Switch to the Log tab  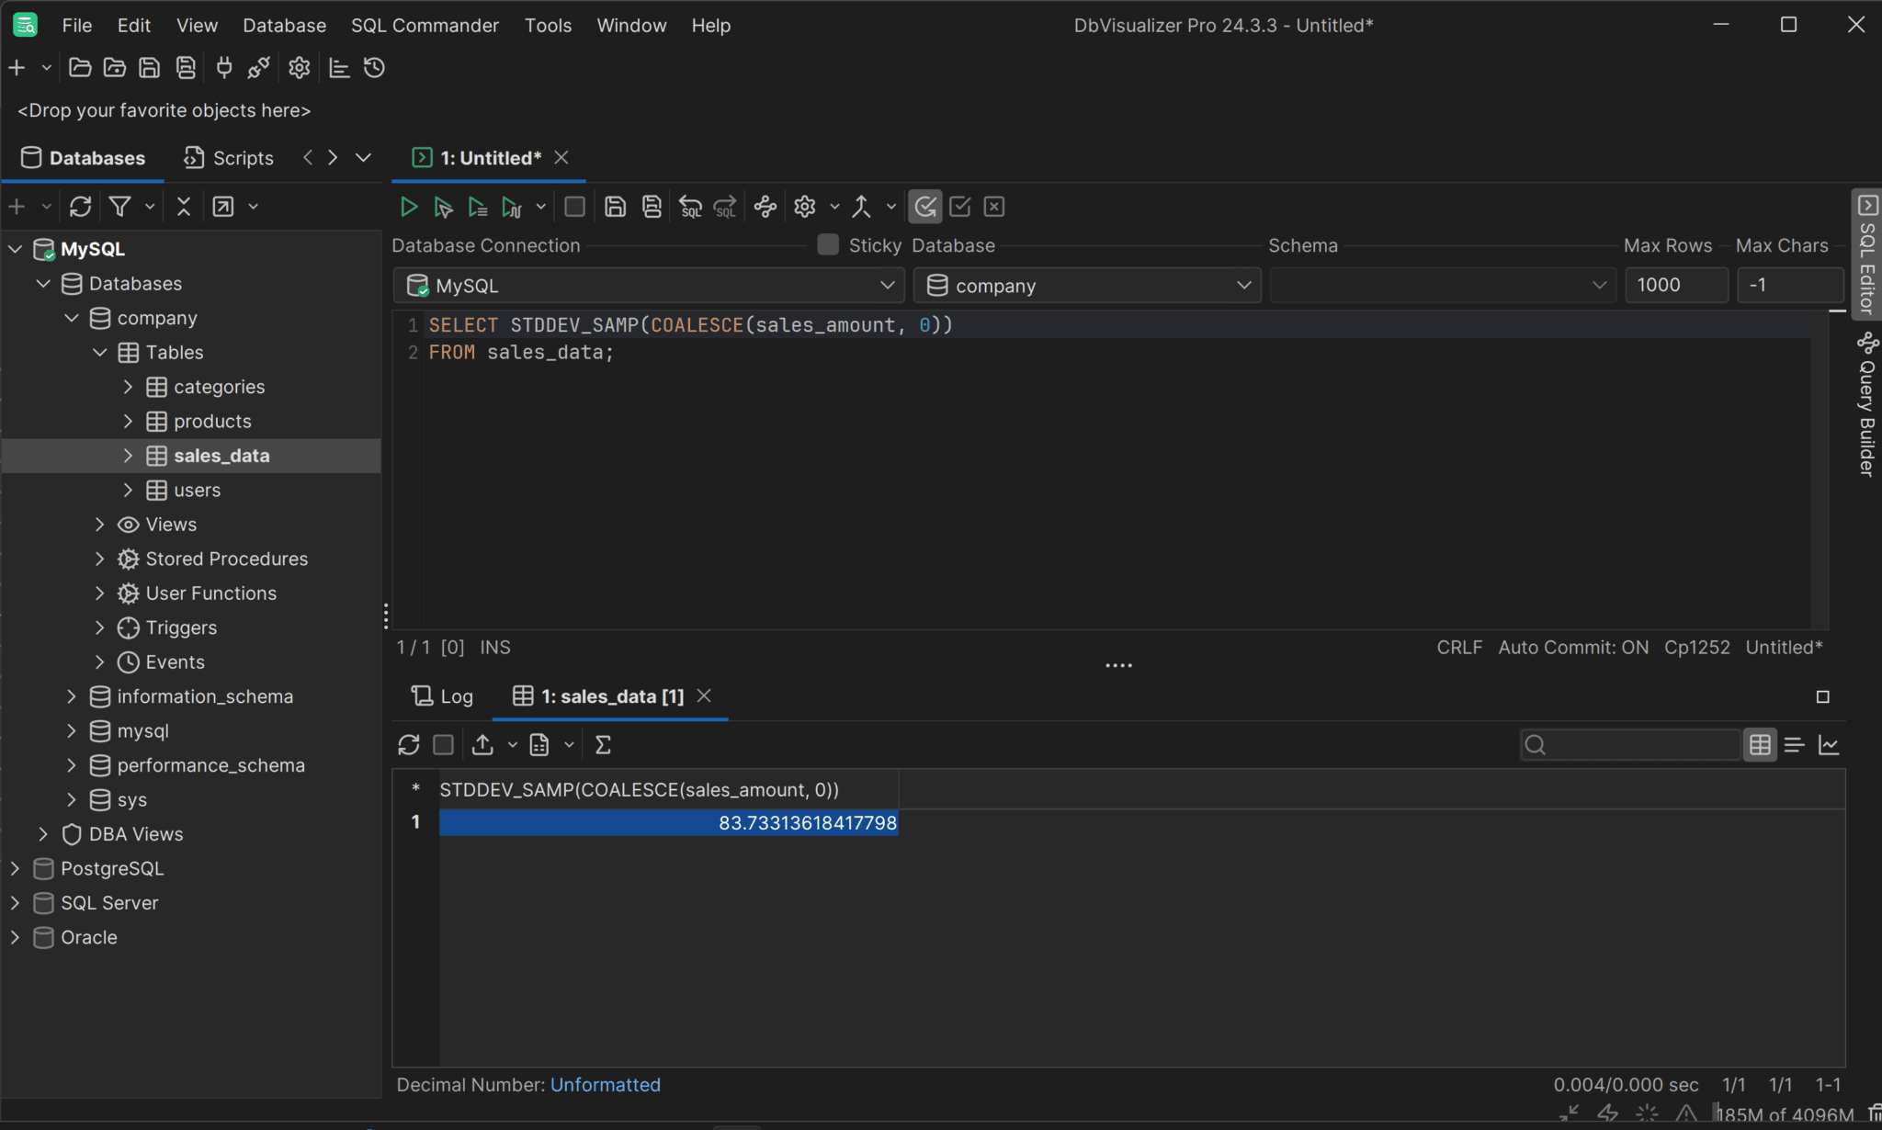(442, 696)
